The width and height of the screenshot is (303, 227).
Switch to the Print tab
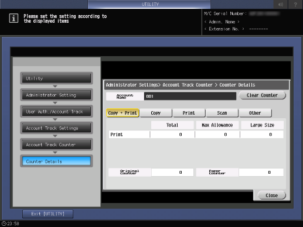189,113
